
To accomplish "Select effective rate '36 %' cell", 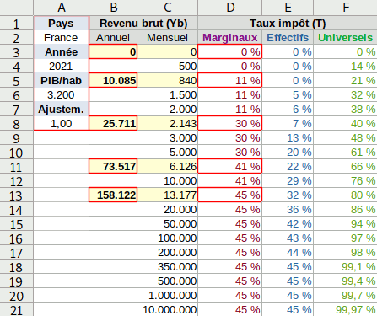I will coord(288,209).
